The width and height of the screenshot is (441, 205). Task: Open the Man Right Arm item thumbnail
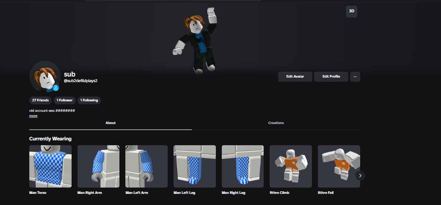click(x=98, y=166)
